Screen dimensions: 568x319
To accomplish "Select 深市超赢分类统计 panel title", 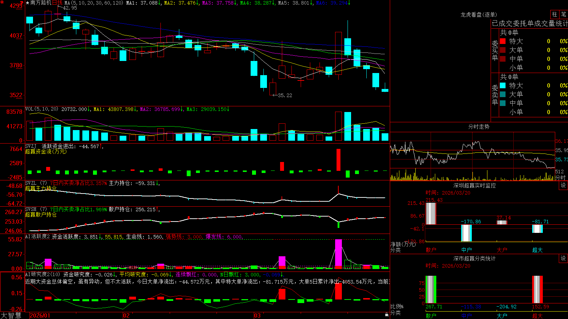I will 475,258.
